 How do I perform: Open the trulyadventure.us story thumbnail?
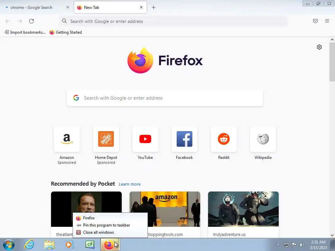pos(243,209)
